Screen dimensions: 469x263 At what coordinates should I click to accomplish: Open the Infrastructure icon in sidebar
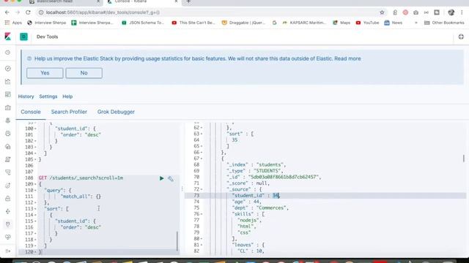tap(8, 146)
